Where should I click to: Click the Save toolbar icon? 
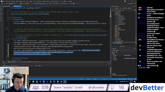point(11,4)
